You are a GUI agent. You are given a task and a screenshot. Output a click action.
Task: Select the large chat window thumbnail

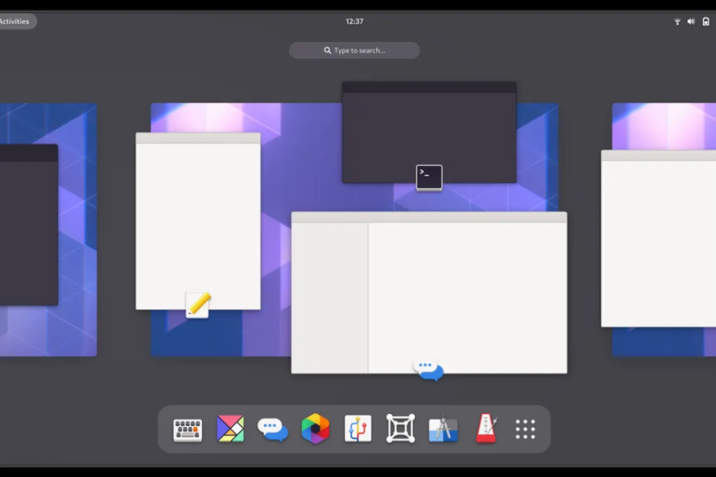(429, 292)
